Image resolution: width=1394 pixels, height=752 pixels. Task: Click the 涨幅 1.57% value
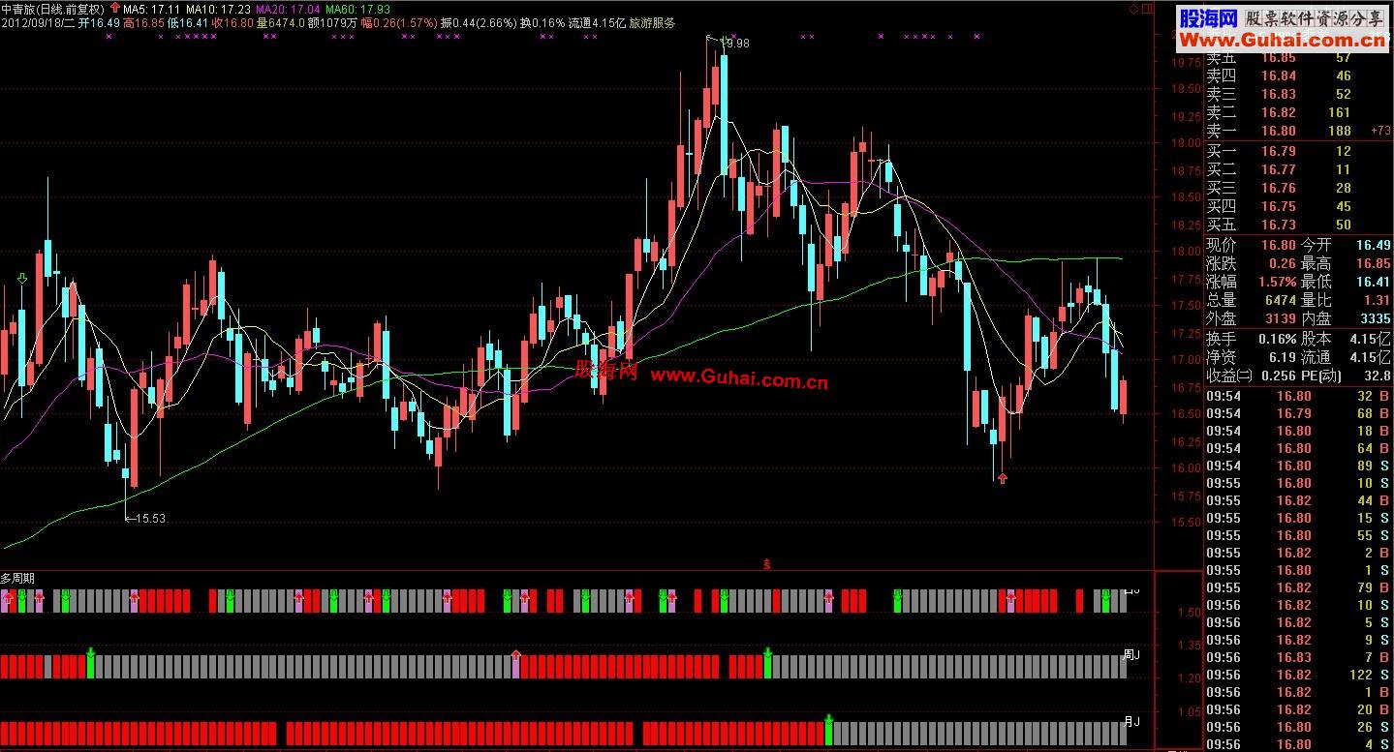click(1278, 283)
